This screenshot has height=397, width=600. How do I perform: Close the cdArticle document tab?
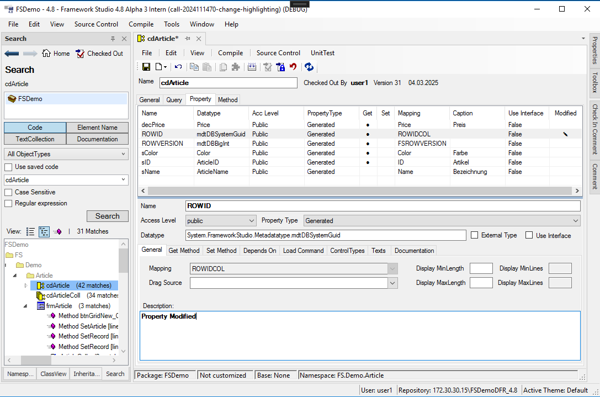pyautogui.click(x=199, y=39)
